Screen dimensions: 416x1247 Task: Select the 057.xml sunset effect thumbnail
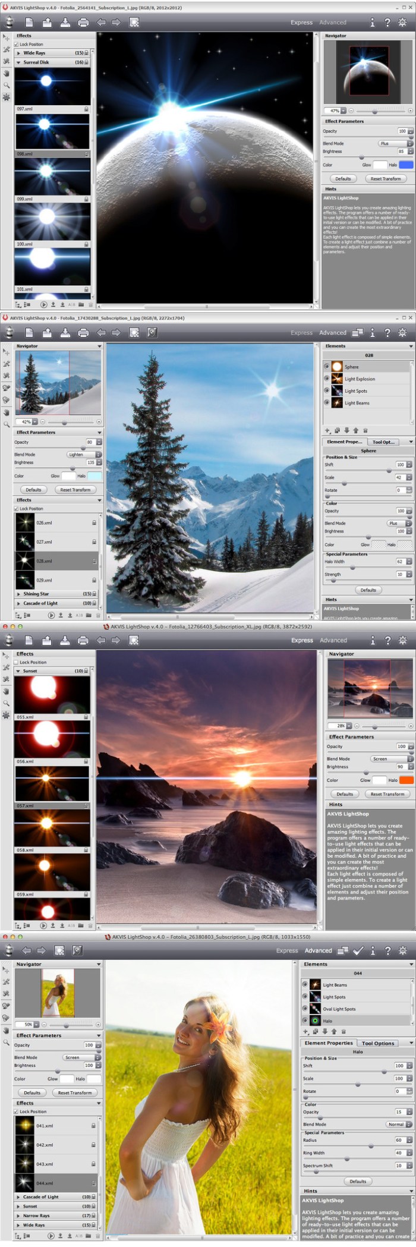coord(52,783)
